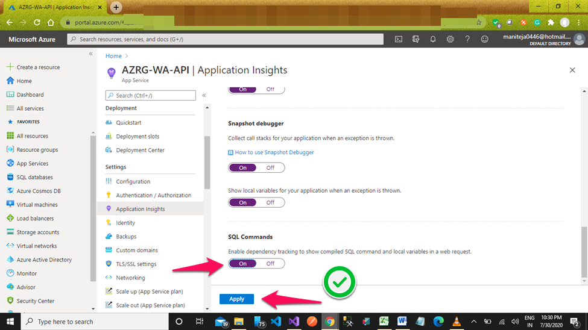Open Chrome extensions puzzle icon
The width and height of the screenshot is (588, 330).
coord(551,22)
